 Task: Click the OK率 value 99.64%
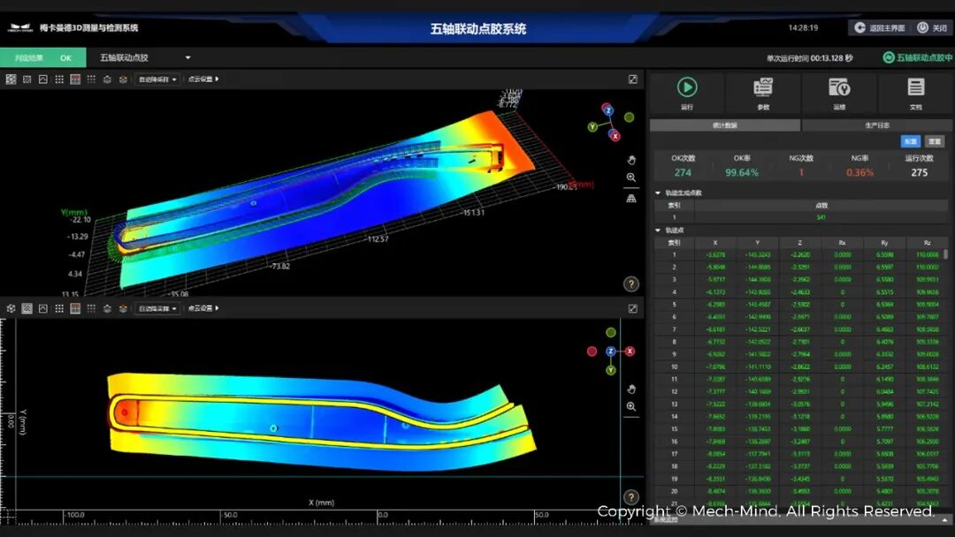[741, 173]
